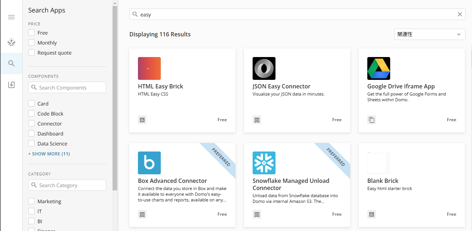Click the JSON Easy Connector logo

pos(264,68)
